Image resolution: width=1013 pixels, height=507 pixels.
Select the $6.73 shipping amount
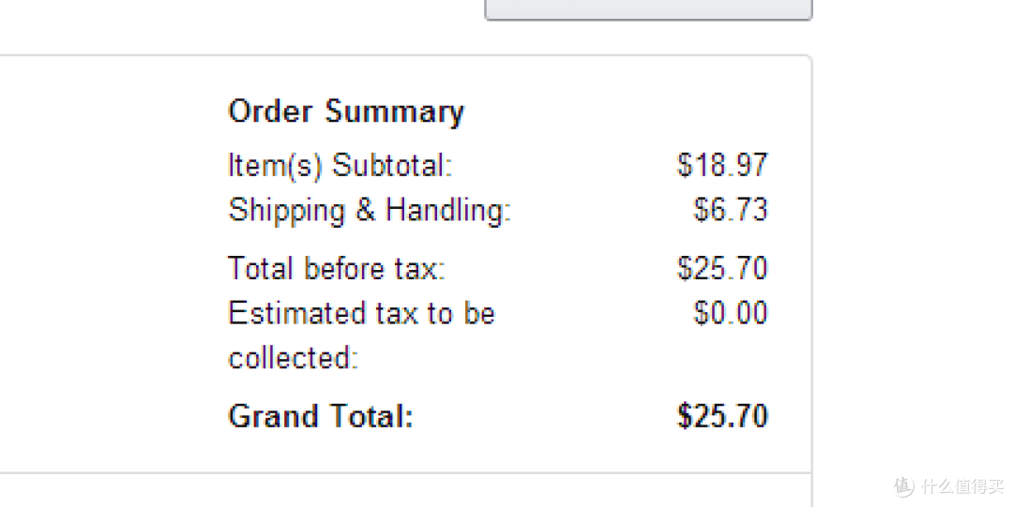[731, 210]
